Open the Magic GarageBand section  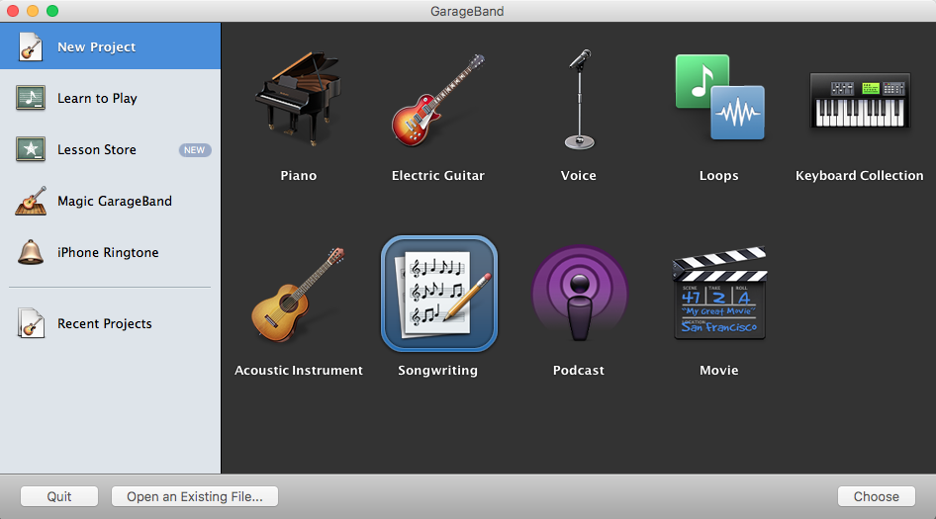[111, 201]
